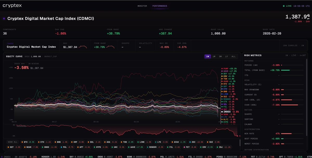Screen dimensions: 312x158
Task: Click the purple dot beside the CDMCI title
Action: 4,18
